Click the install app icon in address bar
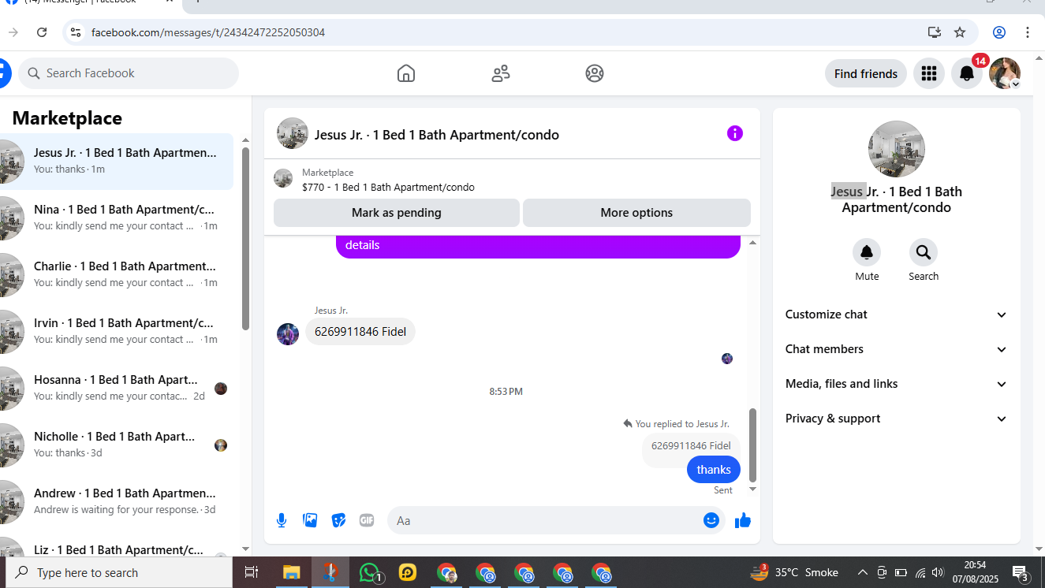The width and height of the screenshot is (1045, 588). point(935,32)
